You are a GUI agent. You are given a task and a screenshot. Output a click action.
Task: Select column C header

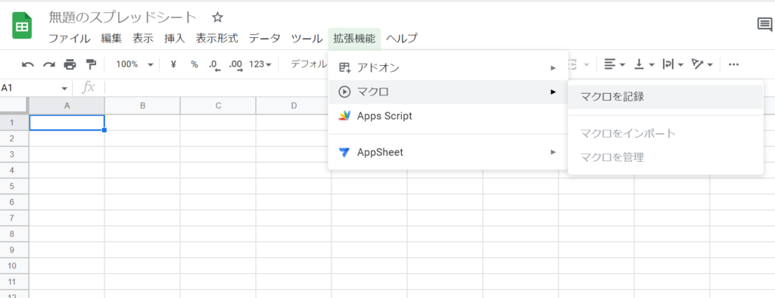tap(218, 106)
